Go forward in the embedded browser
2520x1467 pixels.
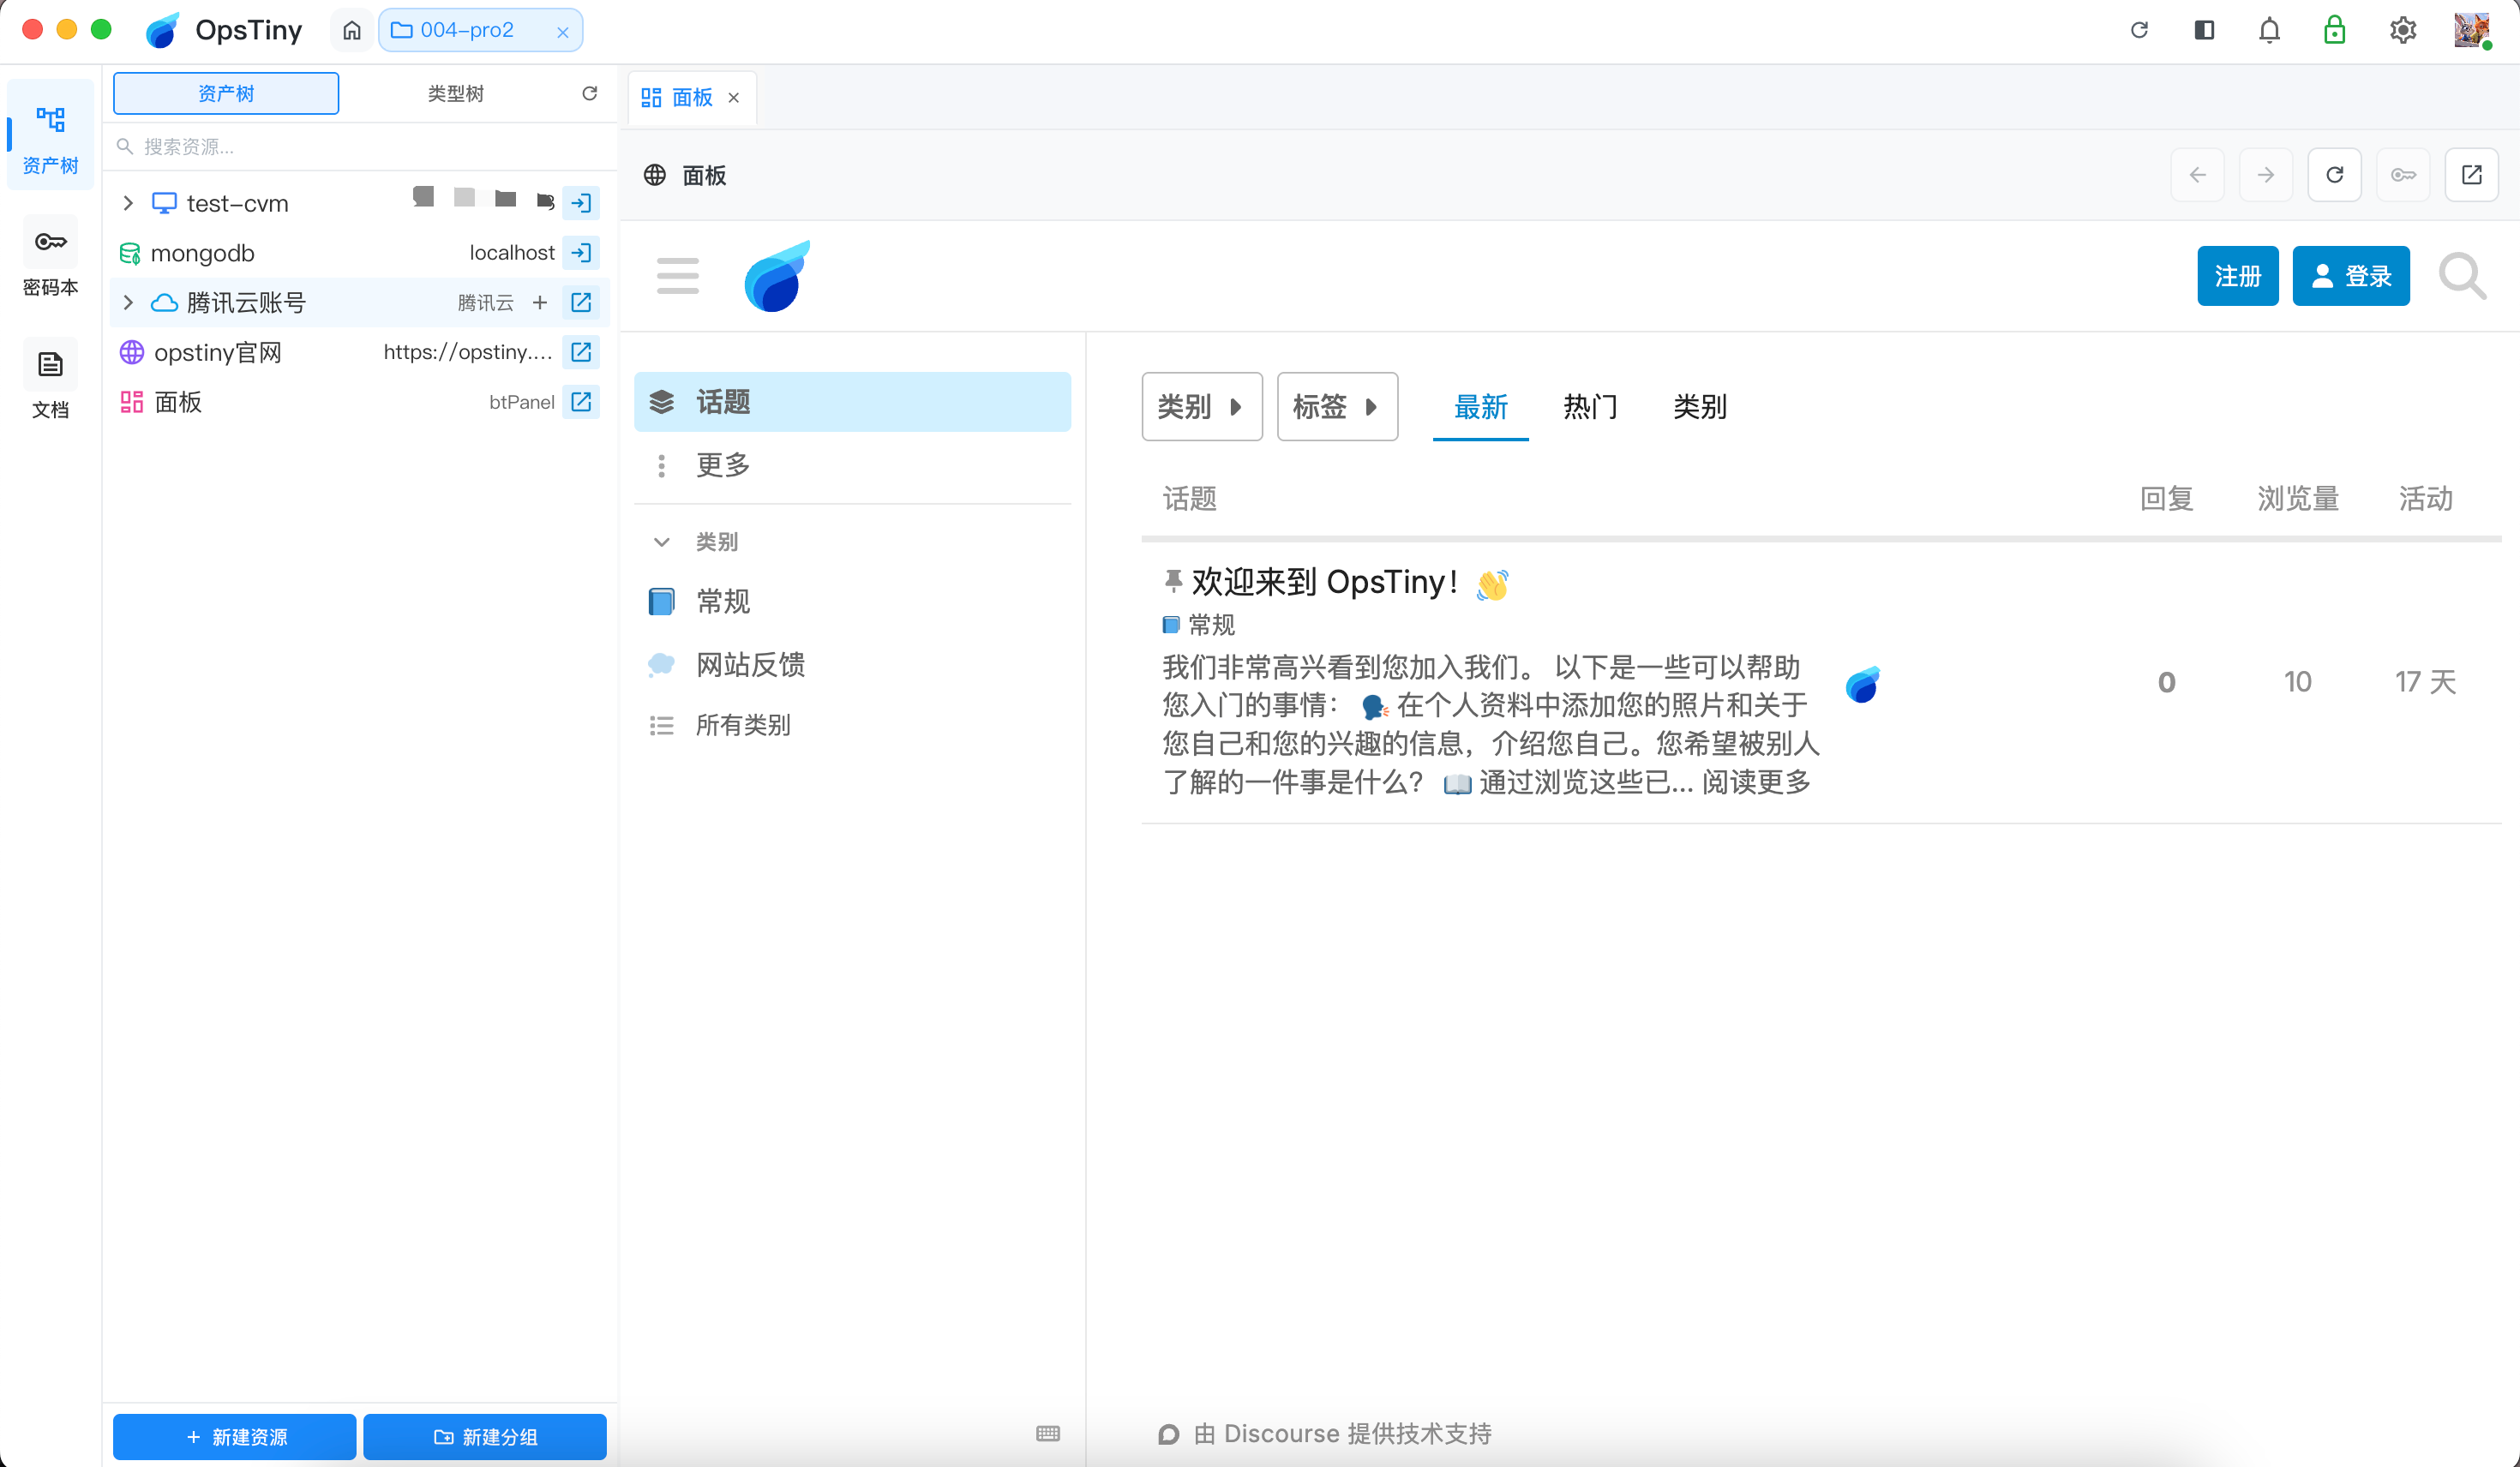click(2266, 175)
